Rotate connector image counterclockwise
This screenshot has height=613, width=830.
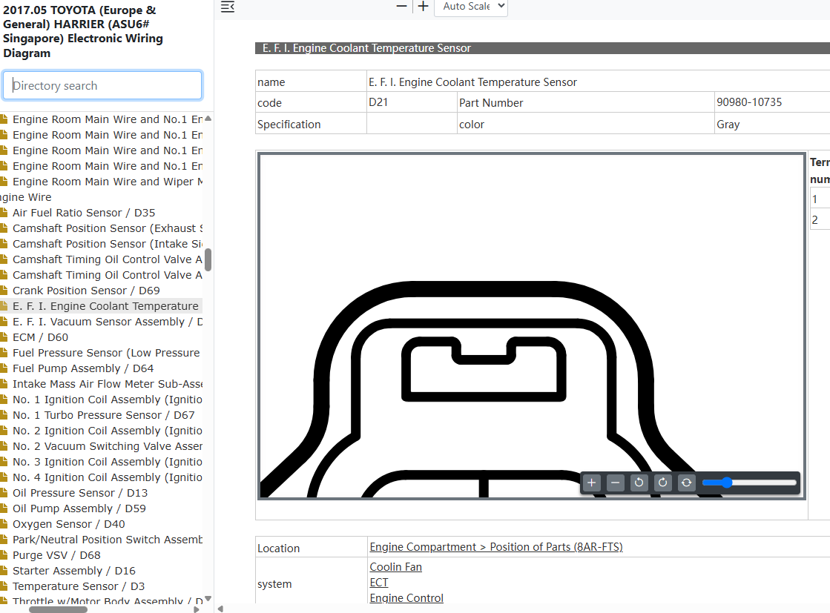tap(639, 483)
